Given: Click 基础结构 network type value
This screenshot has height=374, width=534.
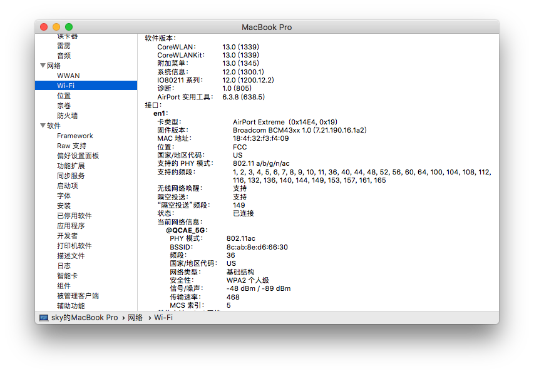Looking at the screenshot, I should (240, 272).
